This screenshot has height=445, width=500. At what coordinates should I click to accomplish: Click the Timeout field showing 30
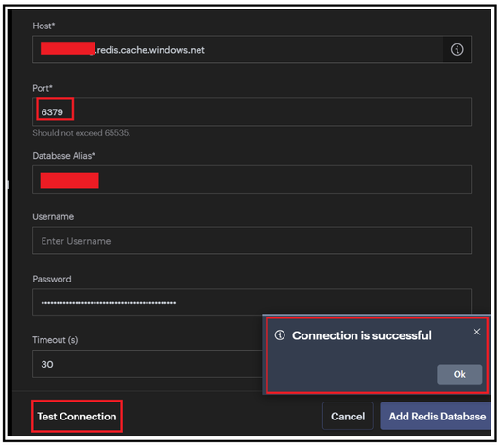(x=147, y=364)
